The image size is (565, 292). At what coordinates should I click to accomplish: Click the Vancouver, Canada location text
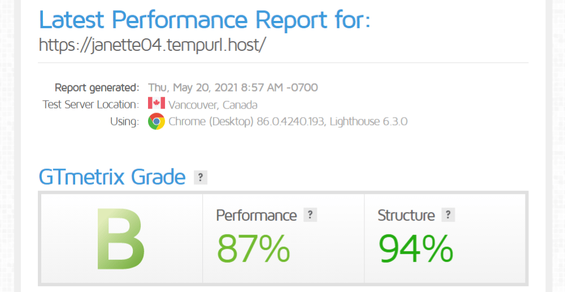coord(213,104)
